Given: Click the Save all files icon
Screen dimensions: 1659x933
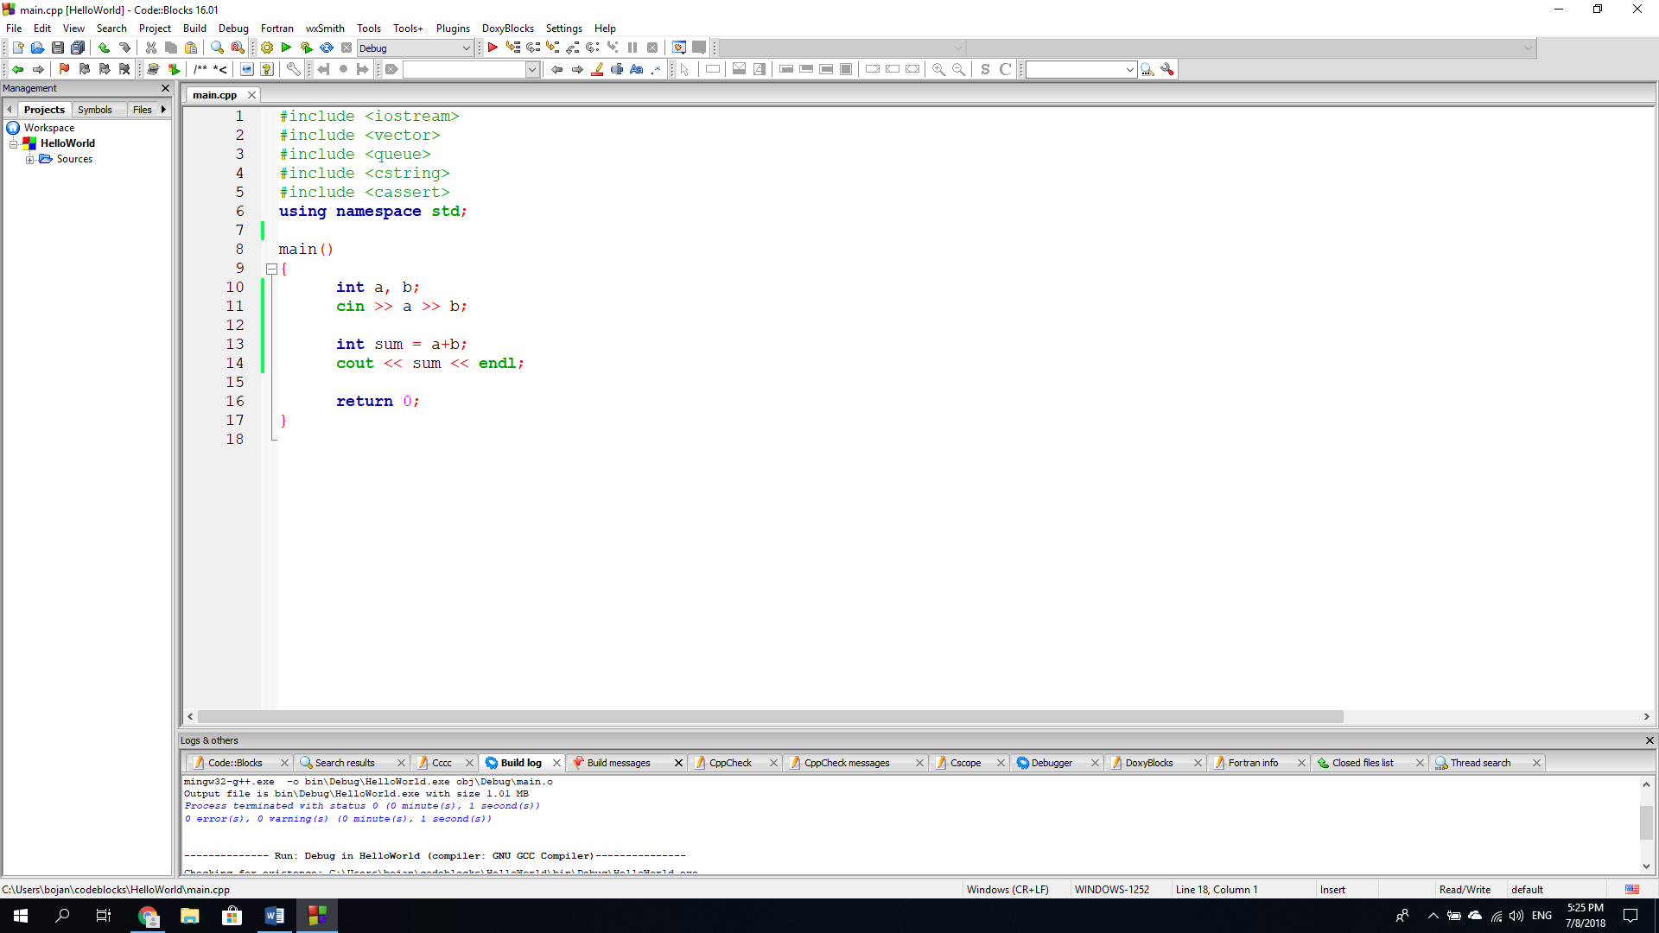Looking at the screenshot, I should click(78, 48).
